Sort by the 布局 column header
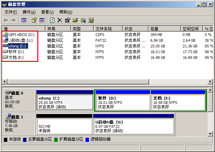215x152 pixels. (58, 29)
